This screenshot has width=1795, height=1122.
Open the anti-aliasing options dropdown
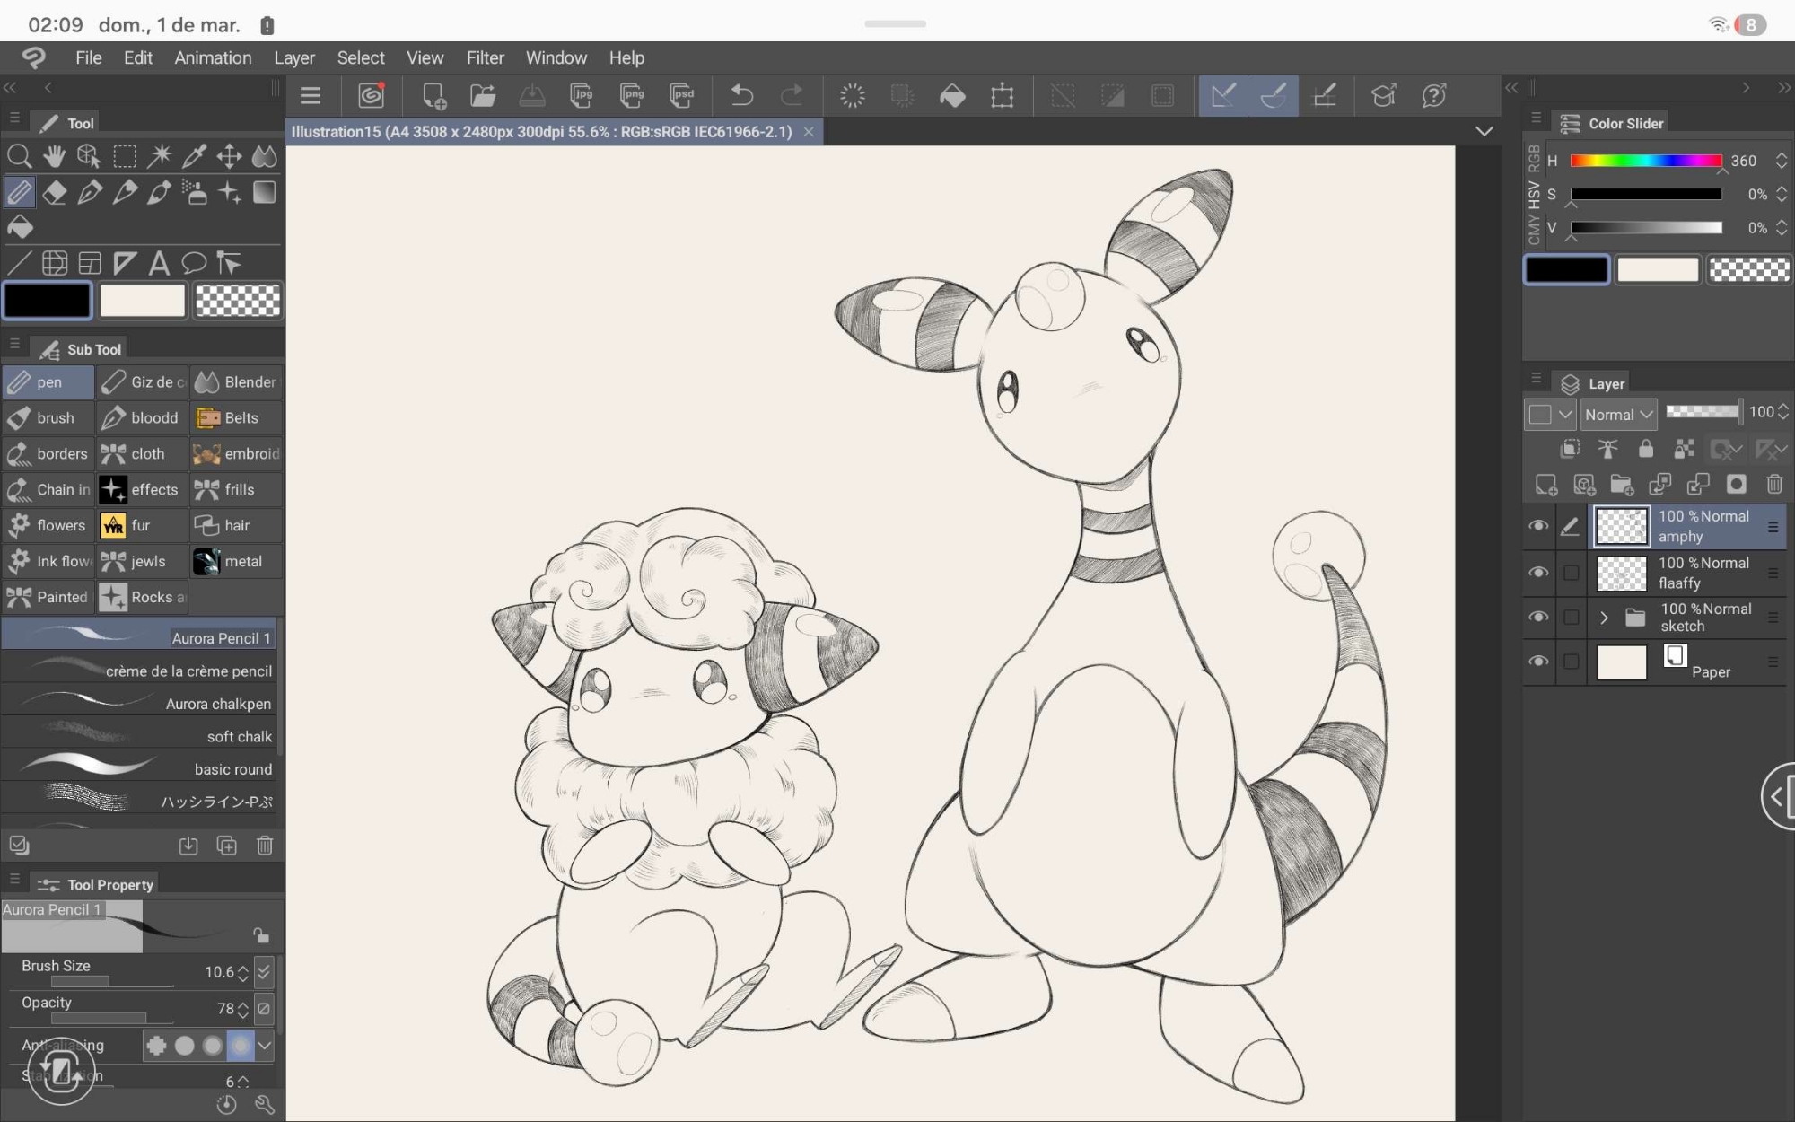click(x=264, y=1045)
